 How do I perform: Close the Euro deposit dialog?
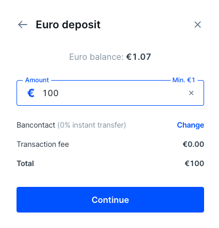(x=198, y=25)
